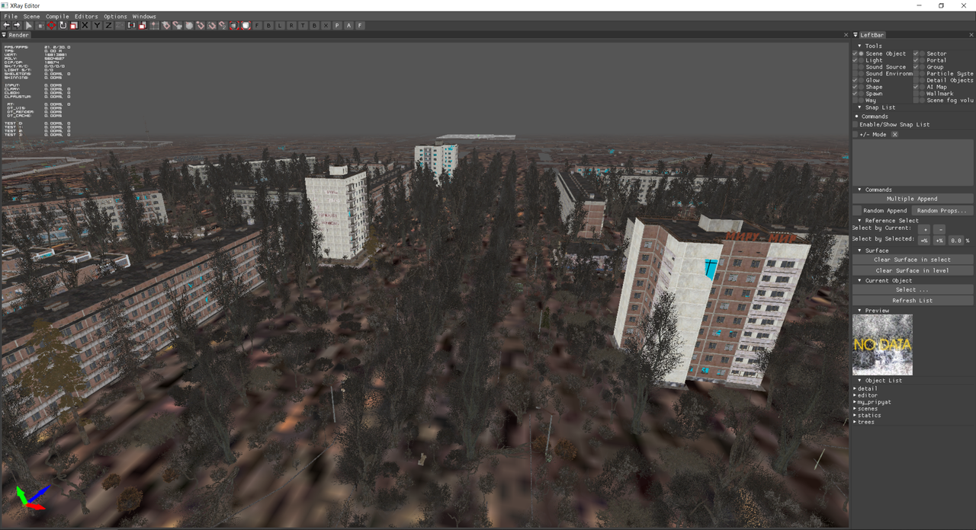Click the red bracket icon after the ZX icon
Viewport: 976px width, 530px height.
(x=131, y=25)
